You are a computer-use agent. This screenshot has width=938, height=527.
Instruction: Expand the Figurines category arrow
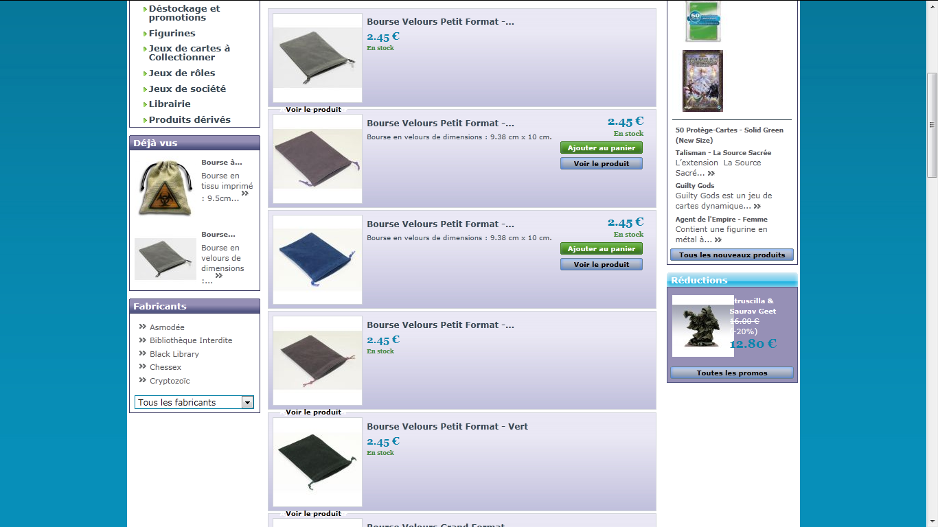(146, 34)
